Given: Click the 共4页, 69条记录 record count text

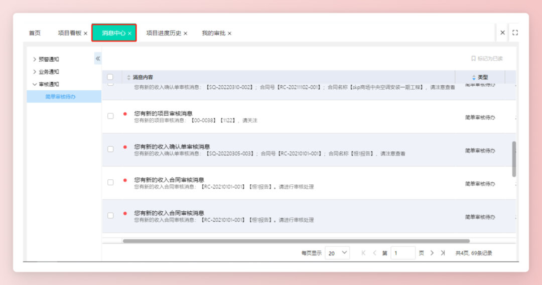Looking at the screenshot, I should [474, 253].
